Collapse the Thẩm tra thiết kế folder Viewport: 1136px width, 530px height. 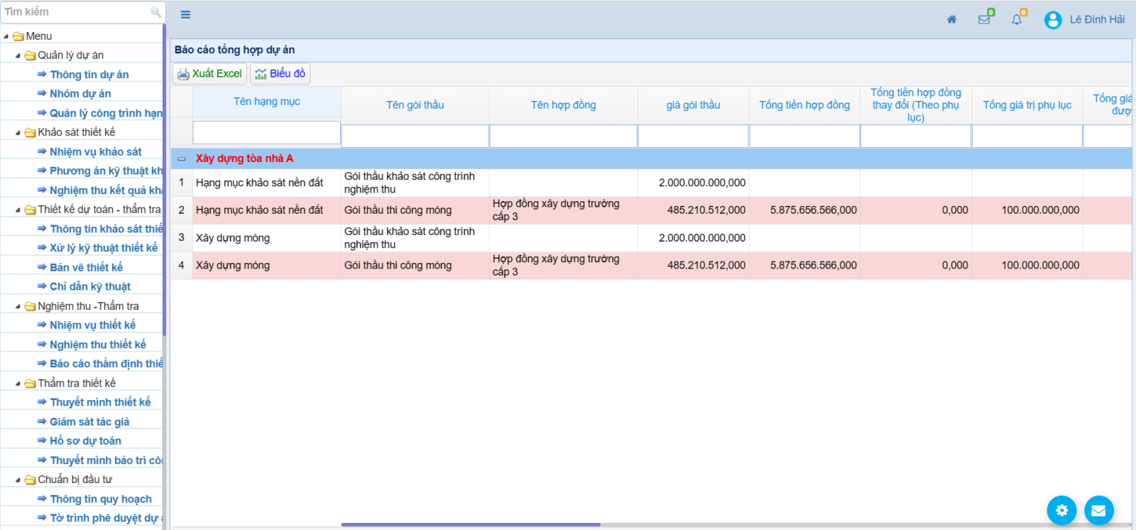pyautogui.click(x=18, y=384)
